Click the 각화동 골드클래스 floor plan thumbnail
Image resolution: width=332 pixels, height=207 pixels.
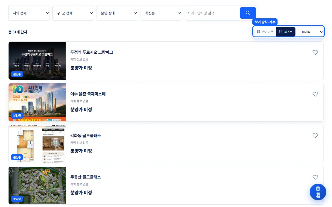click(37, 144)
